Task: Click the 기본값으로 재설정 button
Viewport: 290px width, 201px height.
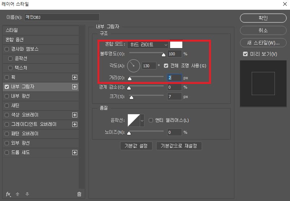Action: pos(179,146)
